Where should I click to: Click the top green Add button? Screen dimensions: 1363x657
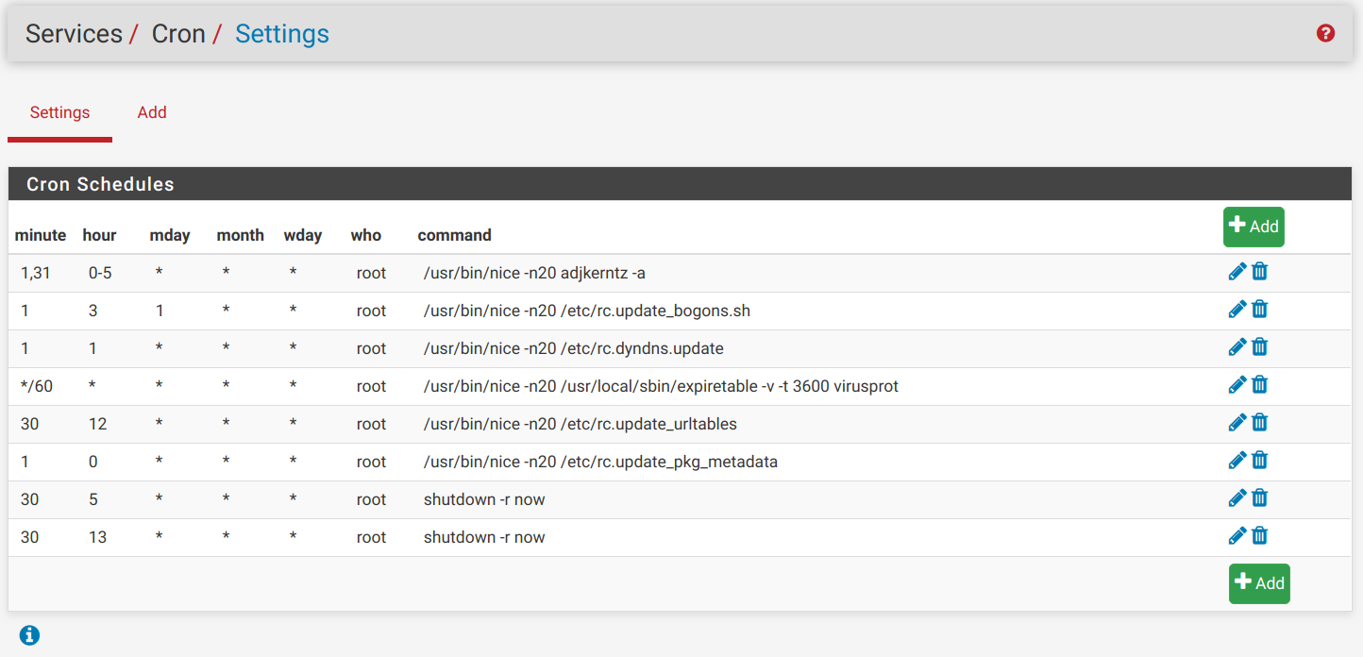pos(1254,227)
